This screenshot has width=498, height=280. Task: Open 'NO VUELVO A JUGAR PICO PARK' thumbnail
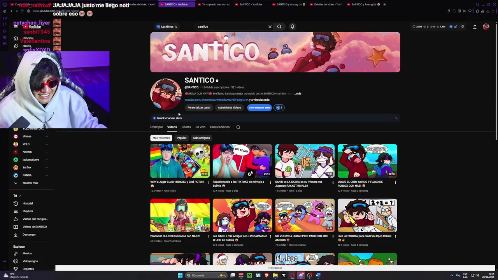(x=305, y=215)
